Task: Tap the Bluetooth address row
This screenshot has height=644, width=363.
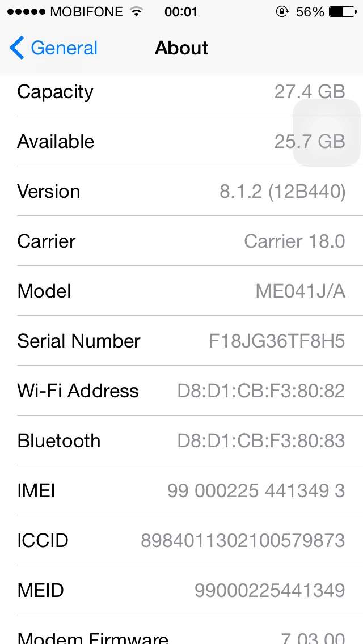Action: point(181,440)
